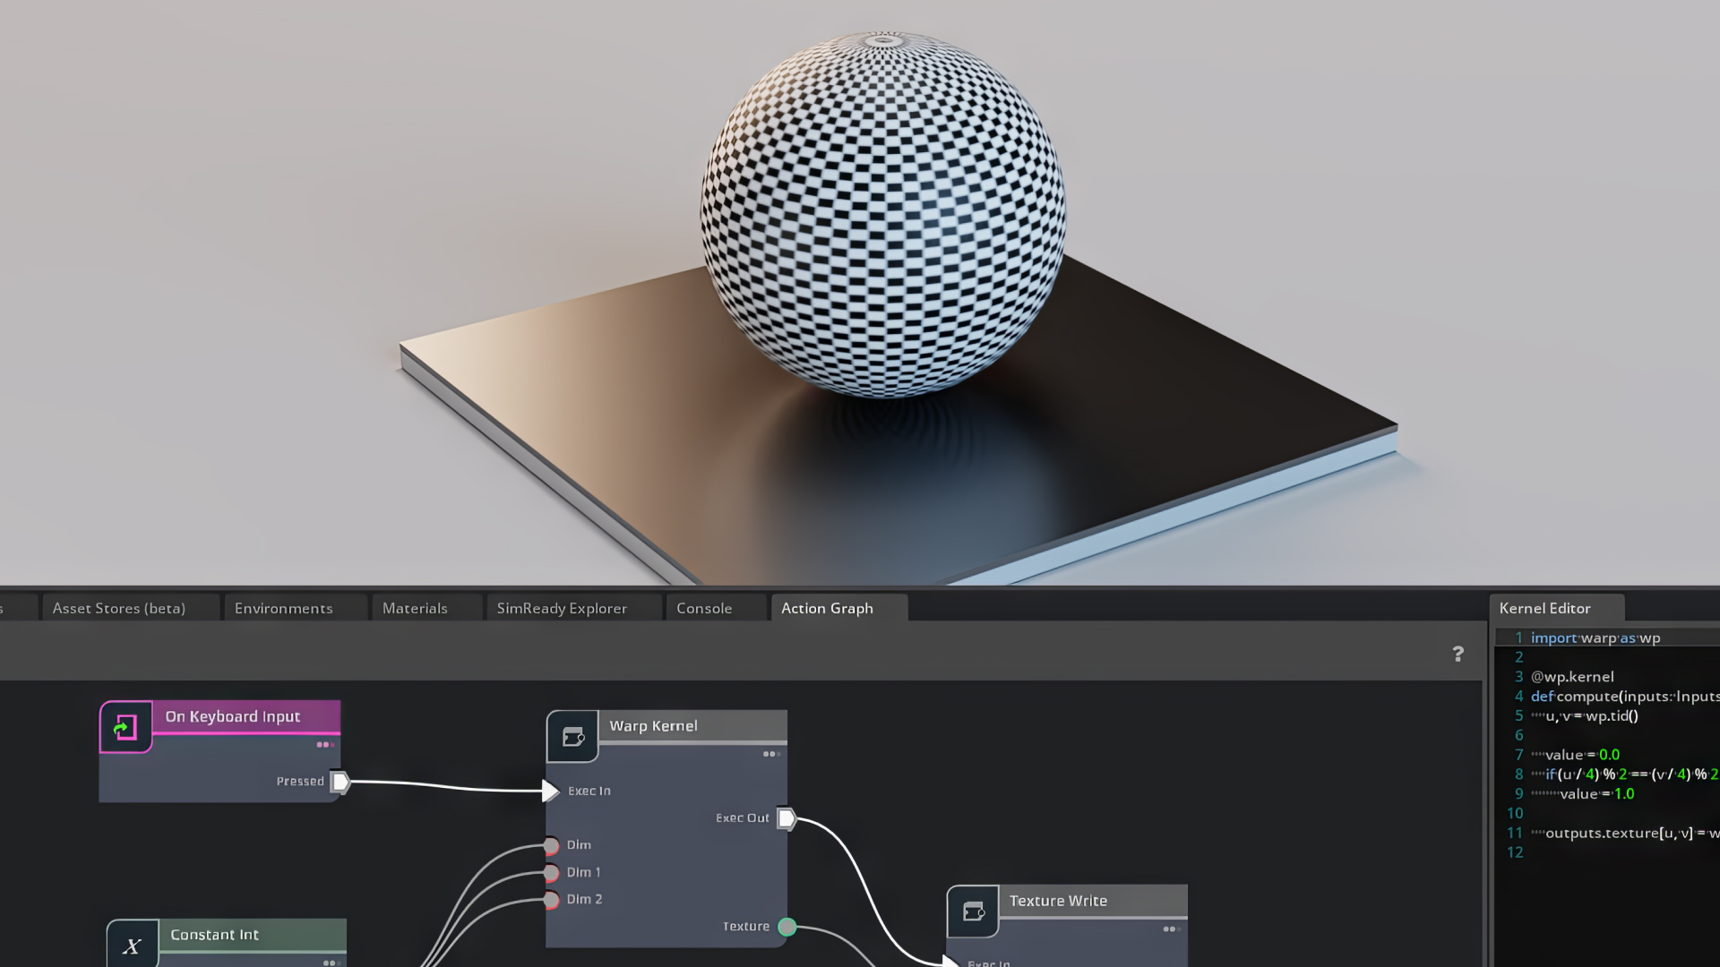Image resolution: width=1720 pixels, height=967 pixels.
Task: Click the help button in Action Graph
Action: (x=1458, y=653)
